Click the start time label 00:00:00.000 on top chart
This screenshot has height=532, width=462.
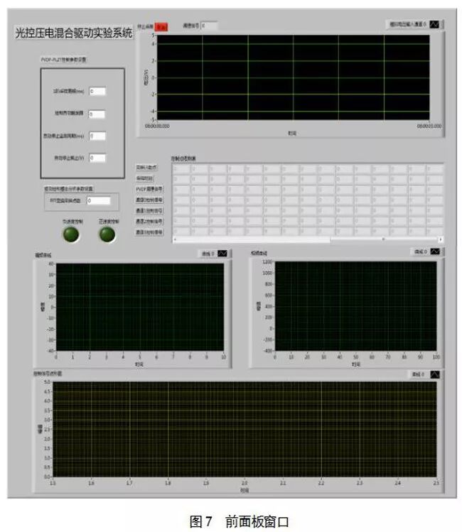coord(157,126)
